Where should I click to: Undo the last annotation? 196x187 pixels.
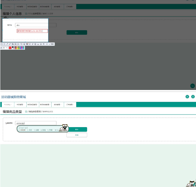coord(21,44)
